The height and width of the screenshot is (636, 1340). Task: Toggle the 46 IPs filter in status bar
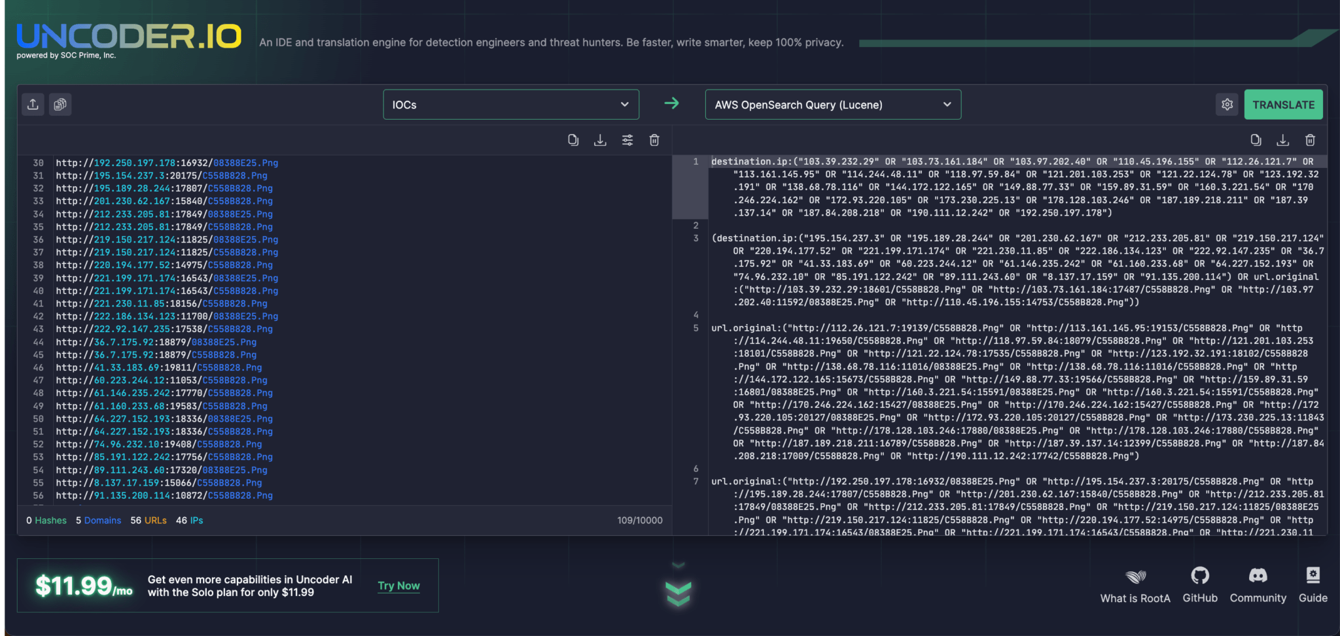(x=190, y=520)
